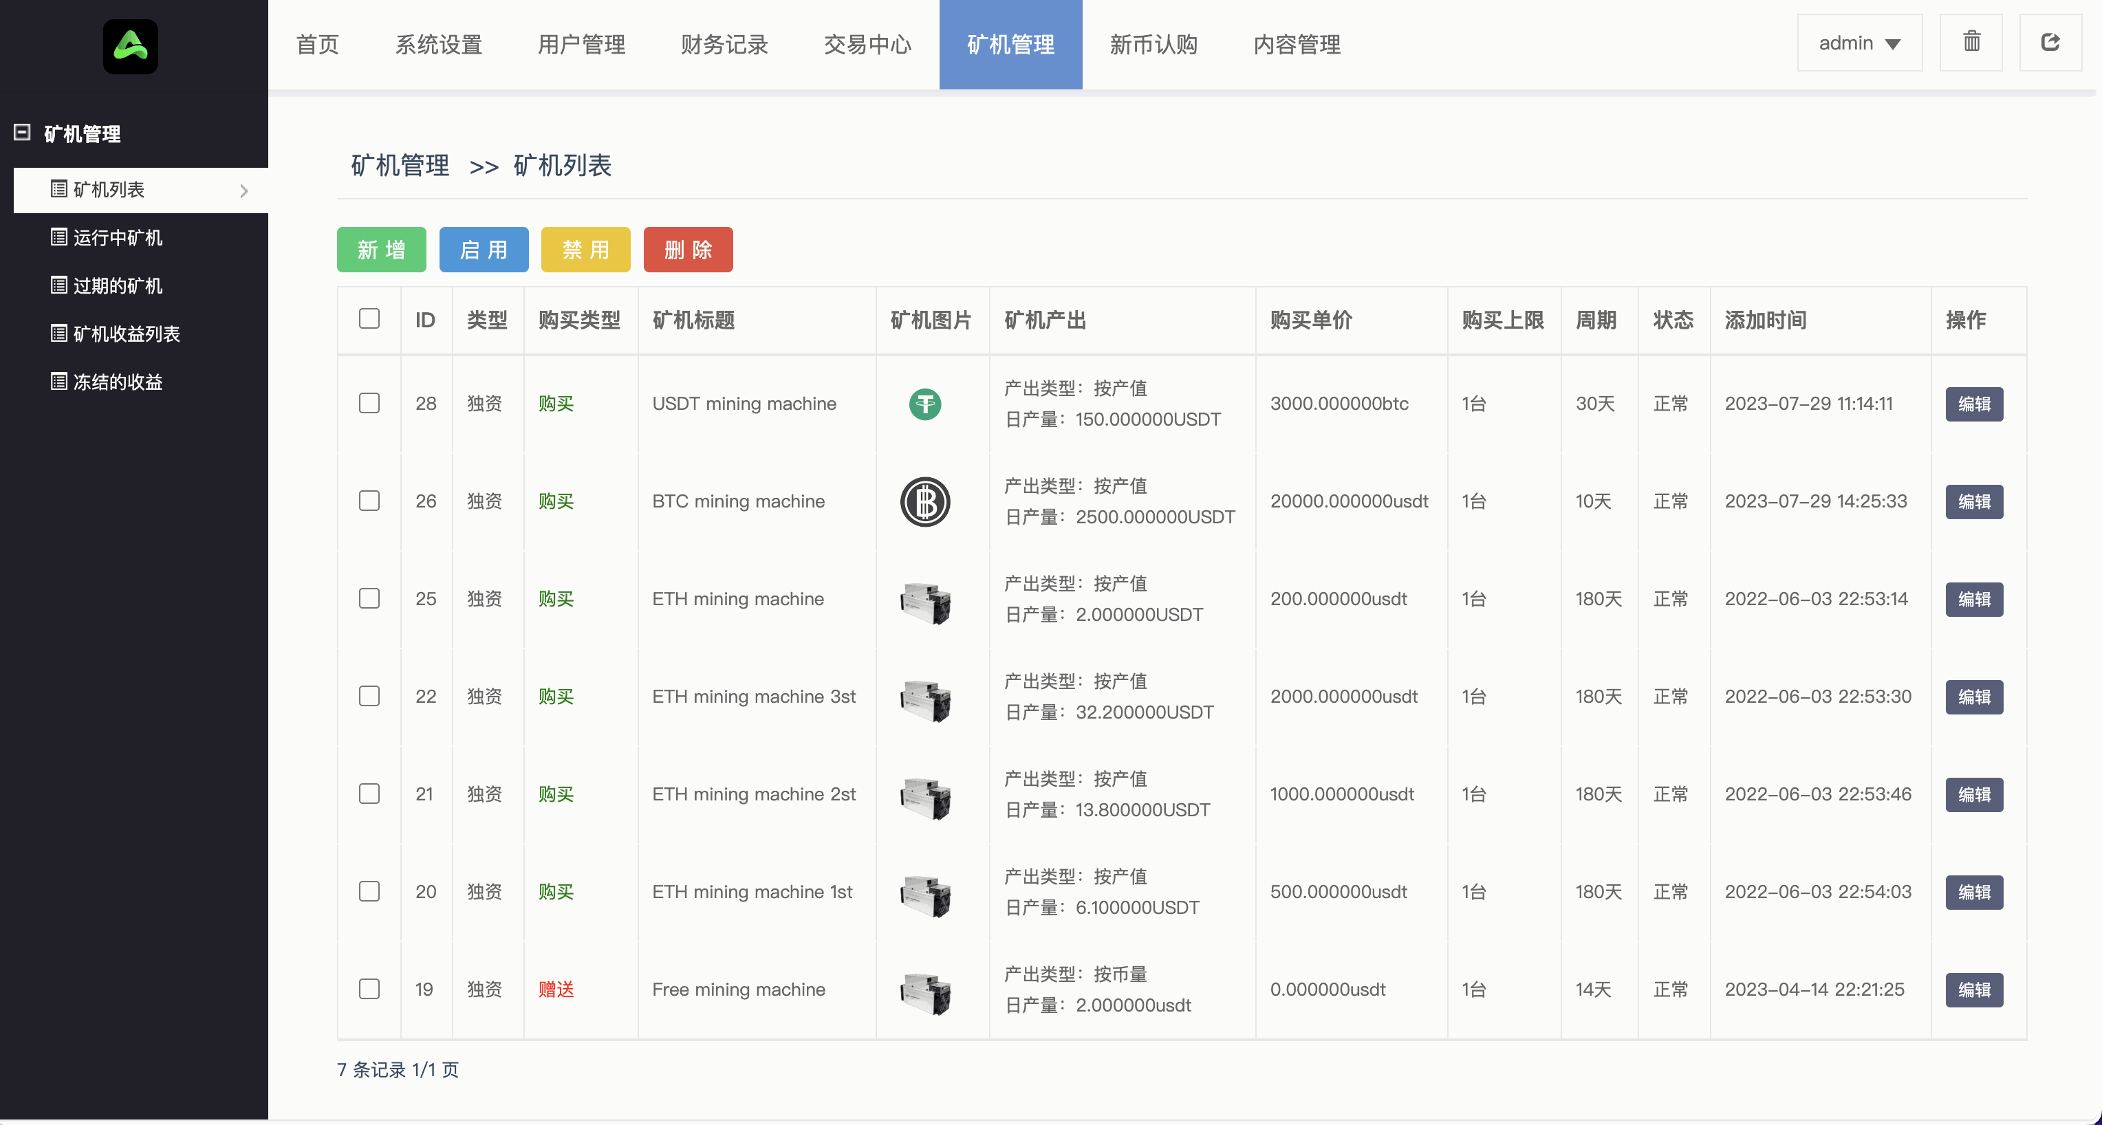
Task: Open the 新币认购 menu item
Action: click(x=1153, y=45)
